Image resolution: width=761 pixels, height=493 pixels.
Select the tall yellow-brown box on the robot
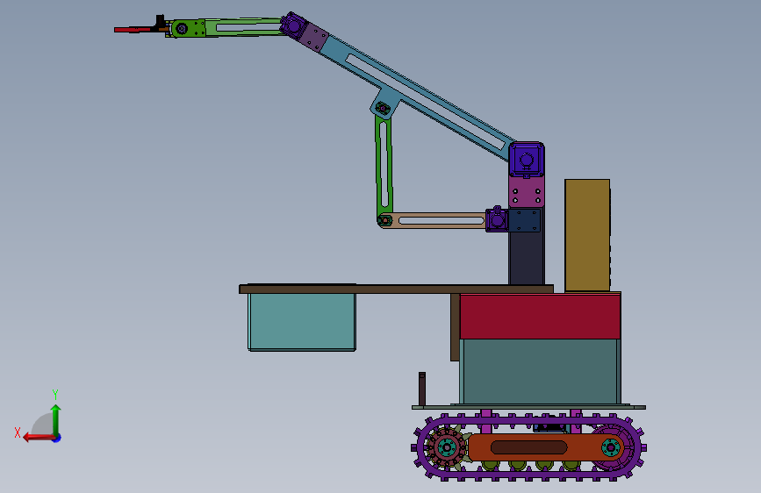tap(587, 235)
